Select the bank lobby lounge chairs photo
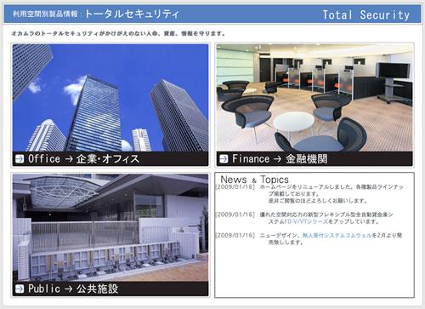The width and height of the screenshot is (425, 309). (x=314, y=98)
